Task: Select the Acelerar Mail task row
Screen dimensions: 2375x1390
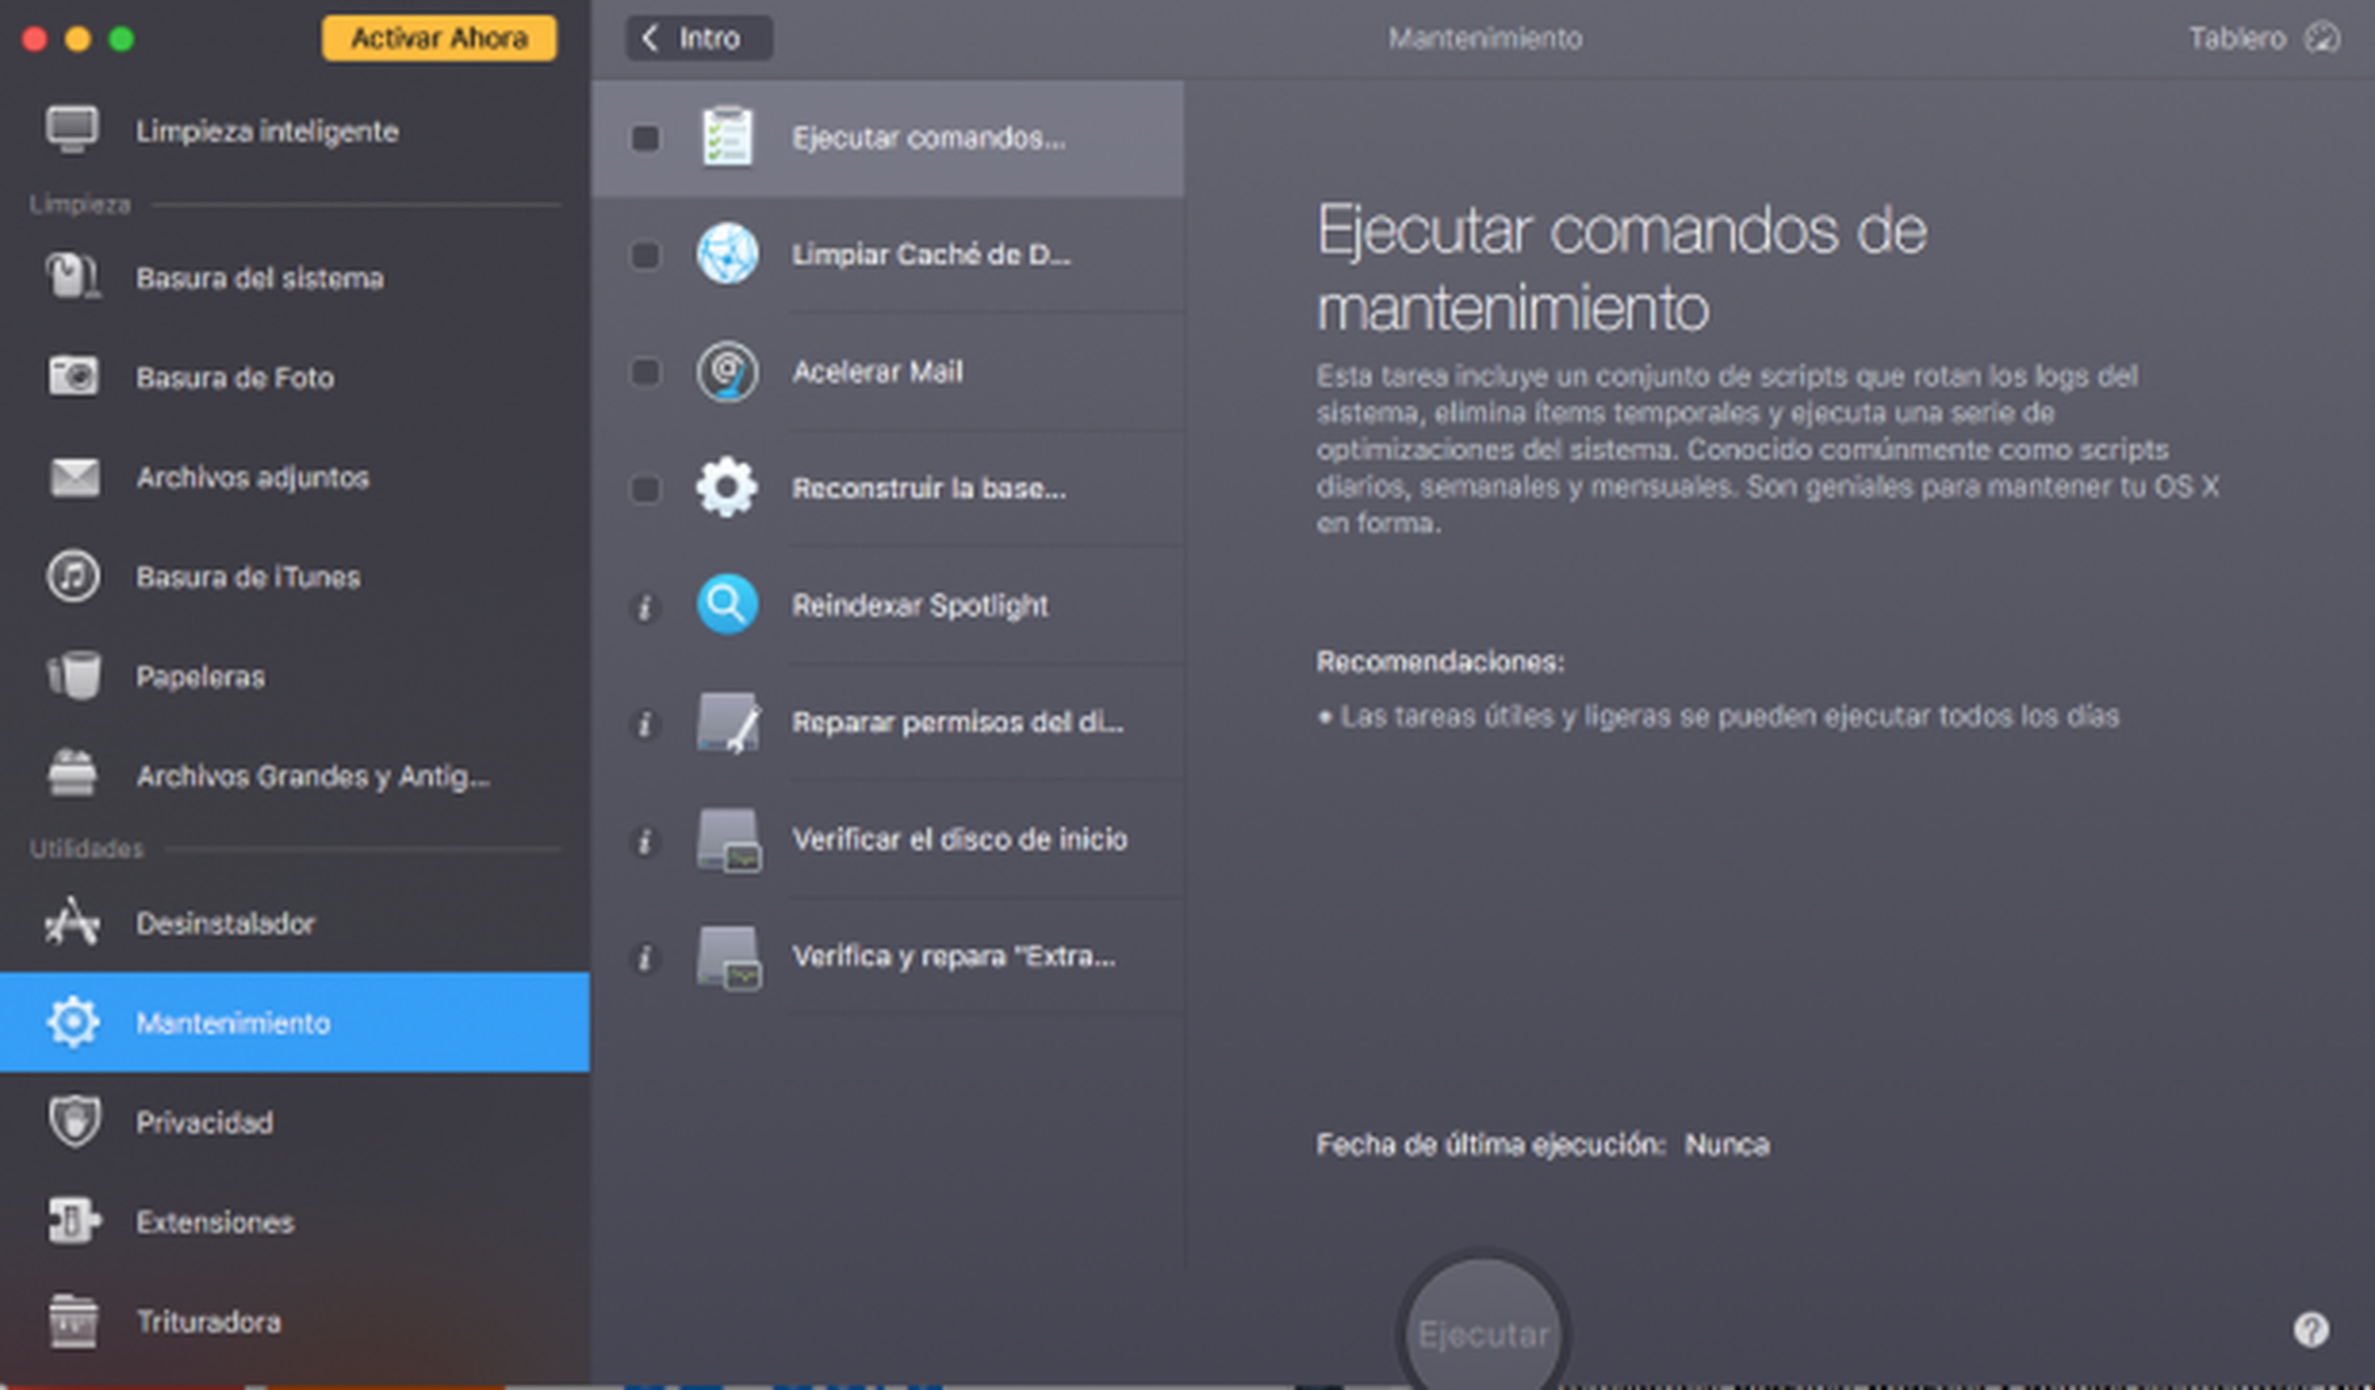Action: [887, 371]
